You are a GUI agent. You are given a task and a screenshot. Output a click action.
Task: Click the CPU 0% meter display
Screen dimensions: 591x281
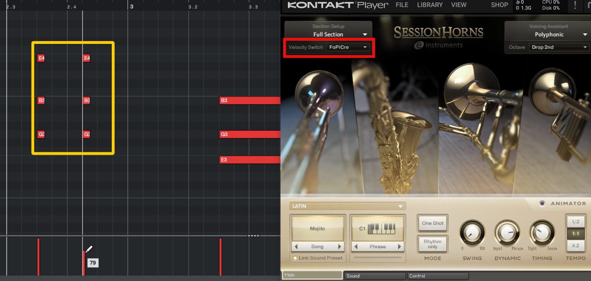click(550, 2)
